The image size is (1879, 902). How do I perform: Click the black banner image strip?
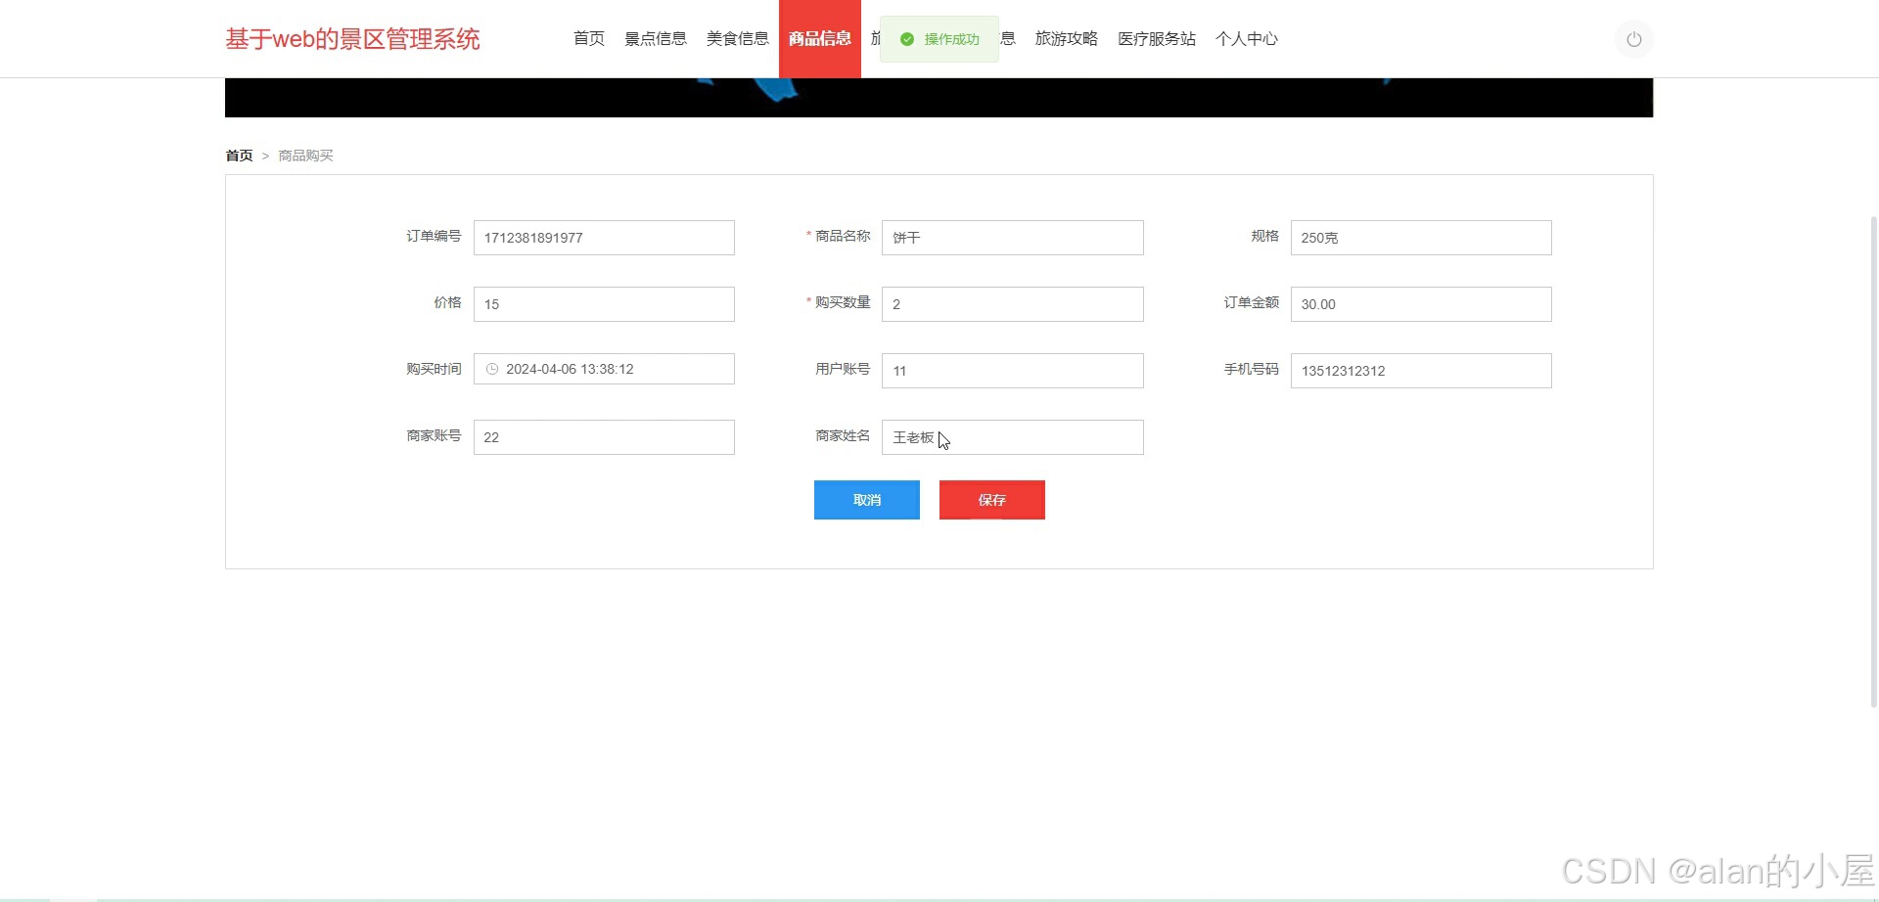point(939,98)
